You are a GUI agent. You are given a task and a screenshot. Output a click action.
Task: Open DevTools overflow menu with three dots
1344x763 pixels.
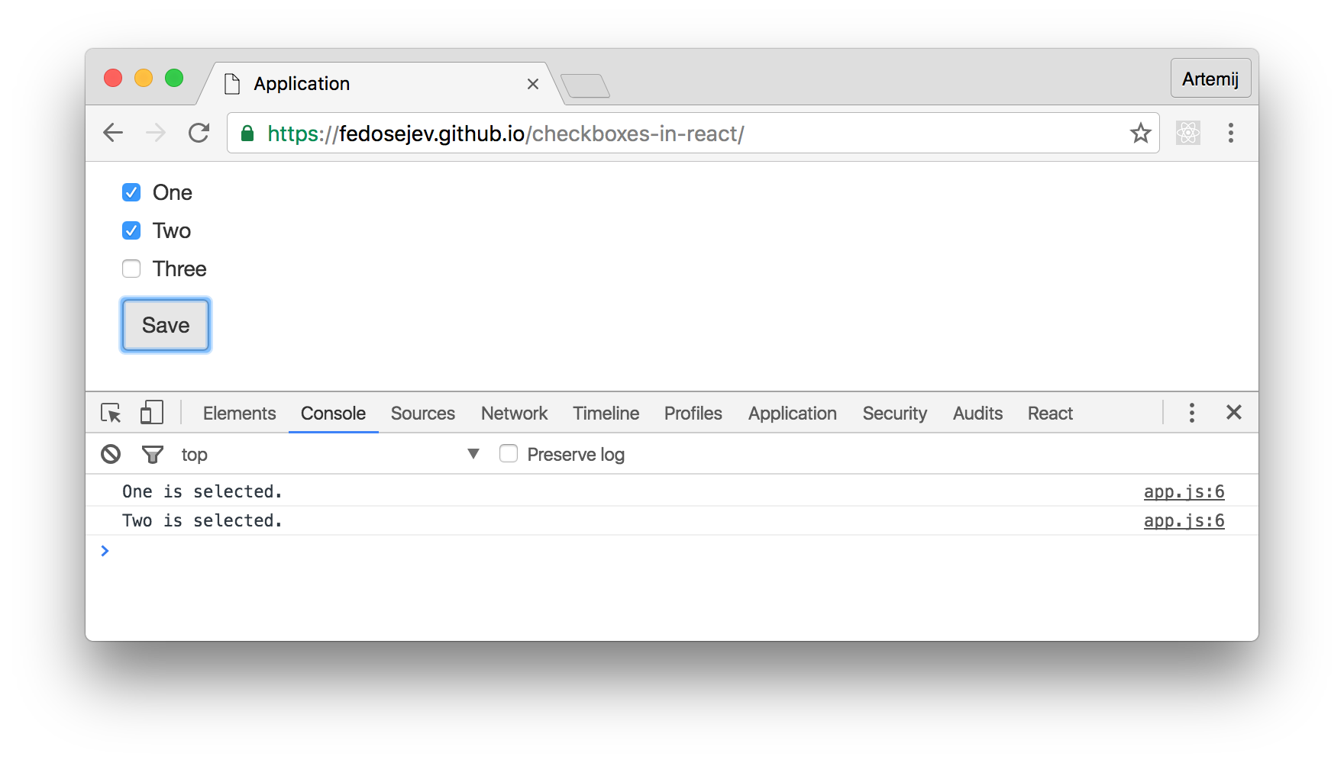coord(1191,412)
